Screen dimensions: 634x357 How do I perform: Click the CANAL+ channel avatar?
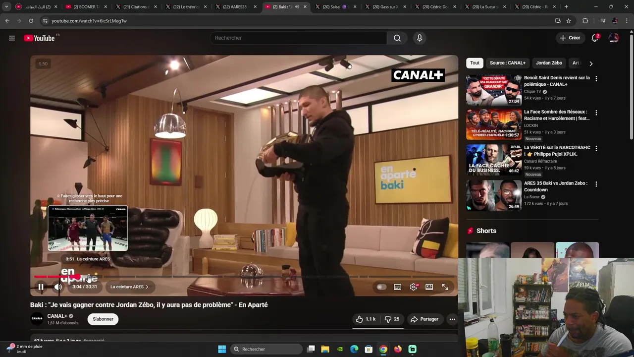(x=37, y=319)
